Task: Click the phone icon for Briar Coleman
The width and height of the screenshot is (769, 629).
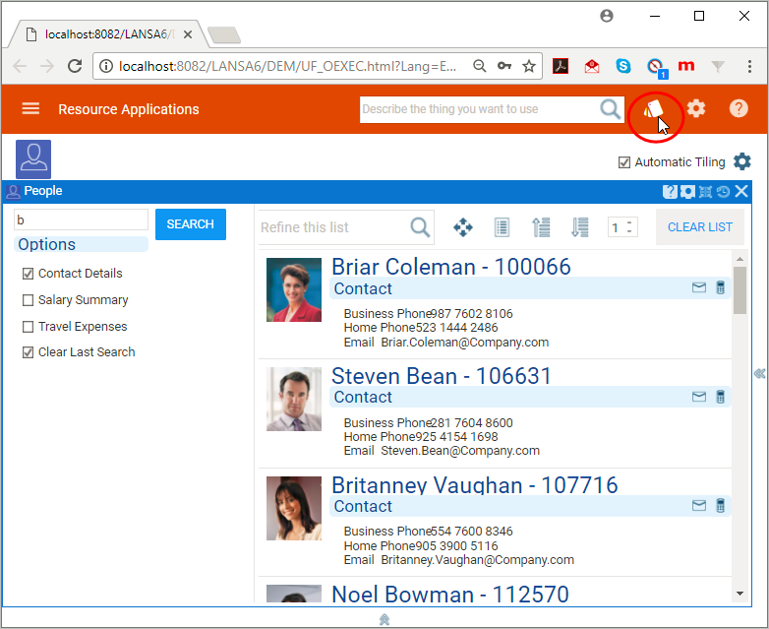Action: [x=720, y=287]
